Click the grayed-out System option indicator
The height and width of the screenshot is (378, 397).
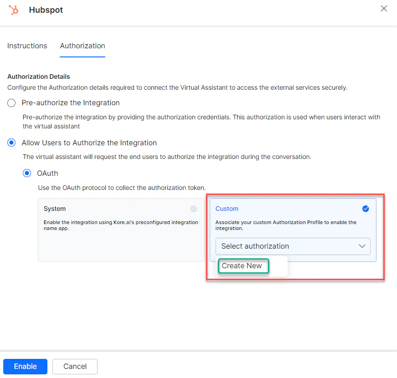pos(193,209)
